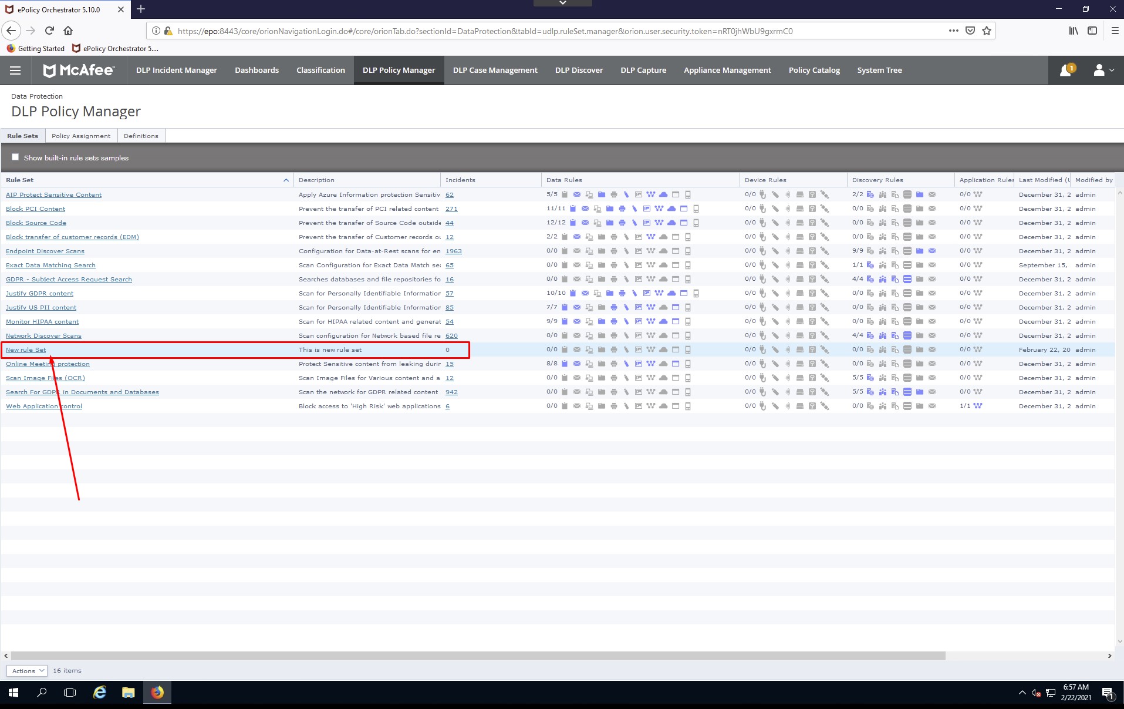Open the Firefox Library icon
The height and width of the screenshot is (709, 1124).
(x=1074, y=31)
